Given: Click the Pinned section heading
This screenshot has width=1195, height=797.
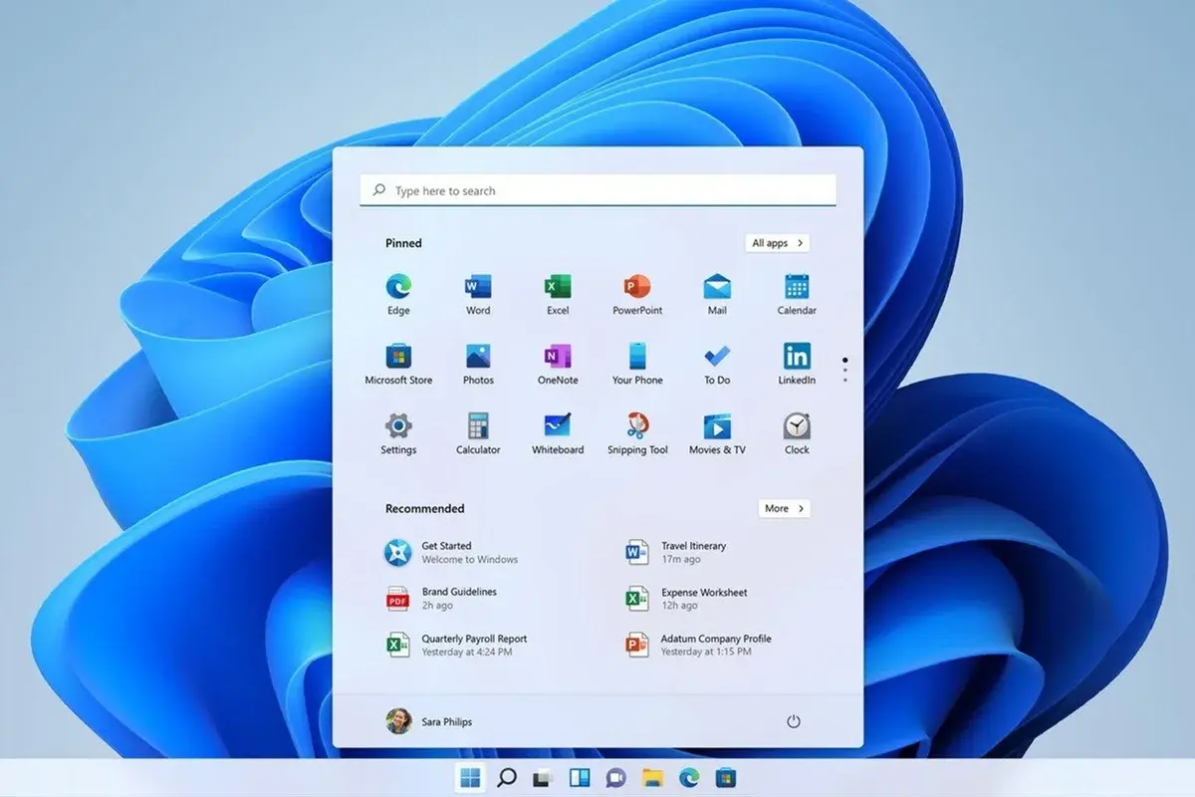Looking at the screenshot, I should (403, 243).
